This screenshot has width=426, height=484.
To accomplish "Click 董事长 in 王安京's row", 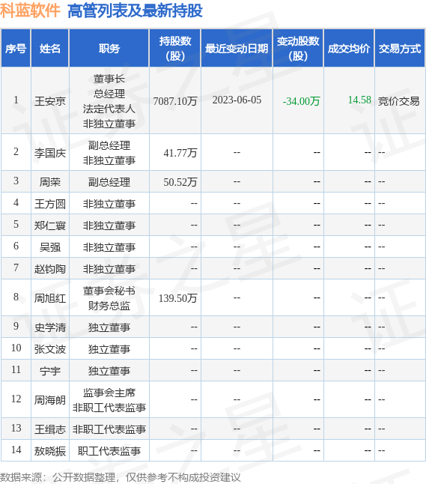I will (109, 79).
